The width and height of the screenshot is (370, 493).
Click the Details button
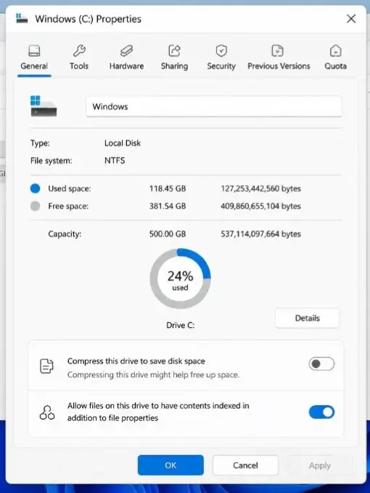307,318
